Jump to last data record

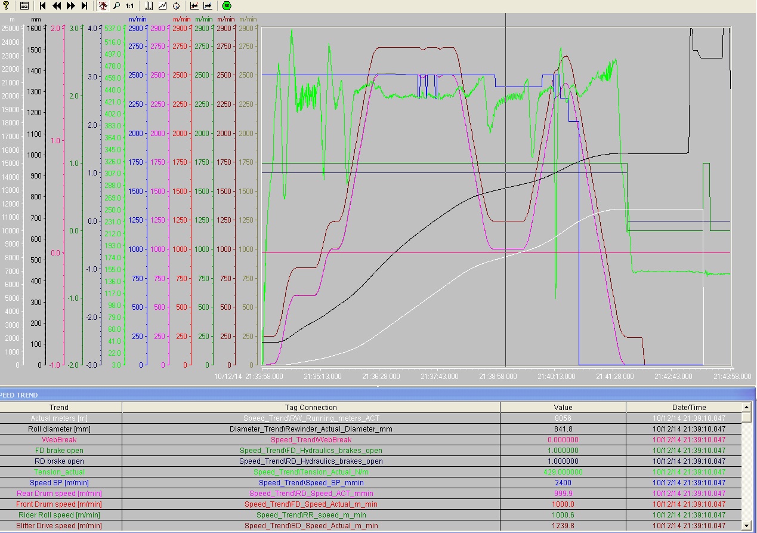point(84,6)
